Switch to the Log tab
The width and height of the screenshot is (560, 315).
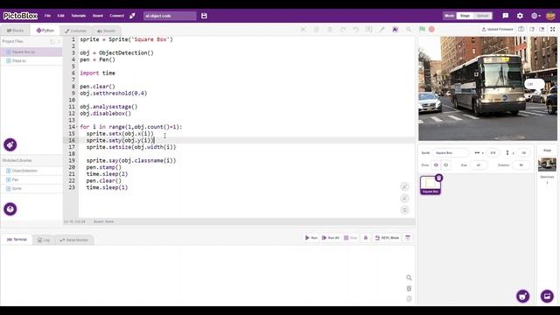[44, 240]
